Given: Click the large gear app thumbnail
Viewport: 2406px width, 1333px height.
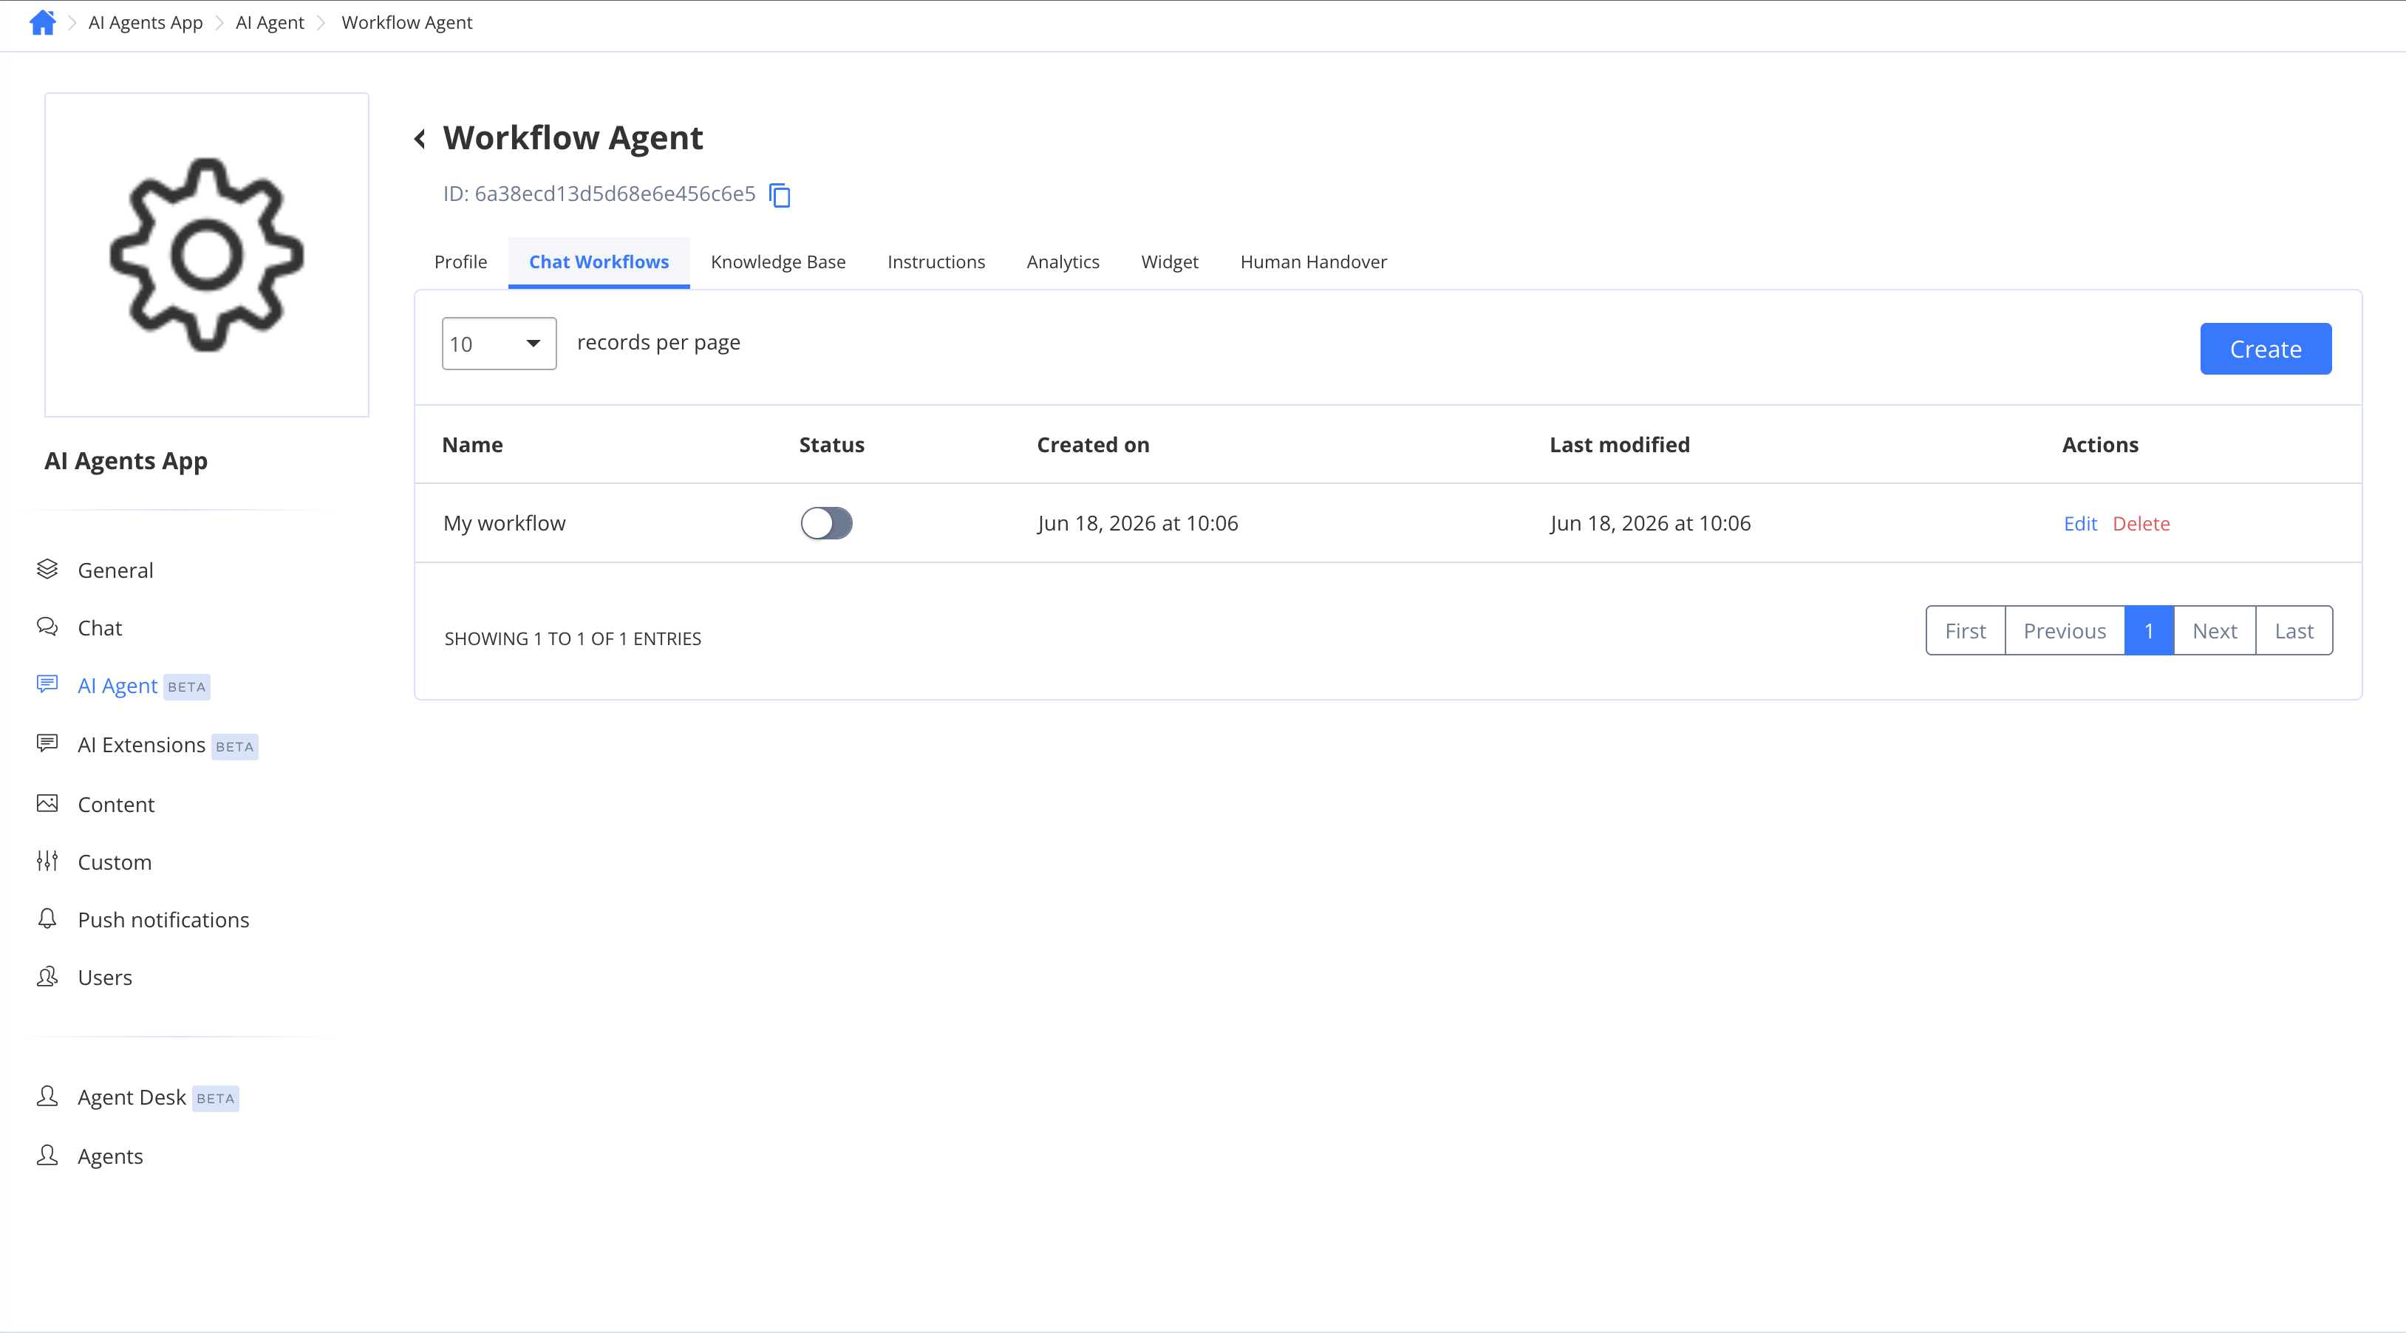Looking at the screenshot, I should click(206, 255).
